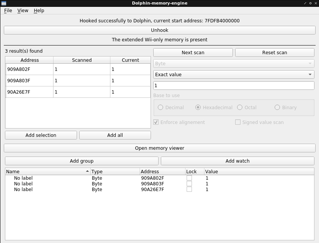Start the Next scan
Screen dimensions: 319x243
click(x=193, y=53)
